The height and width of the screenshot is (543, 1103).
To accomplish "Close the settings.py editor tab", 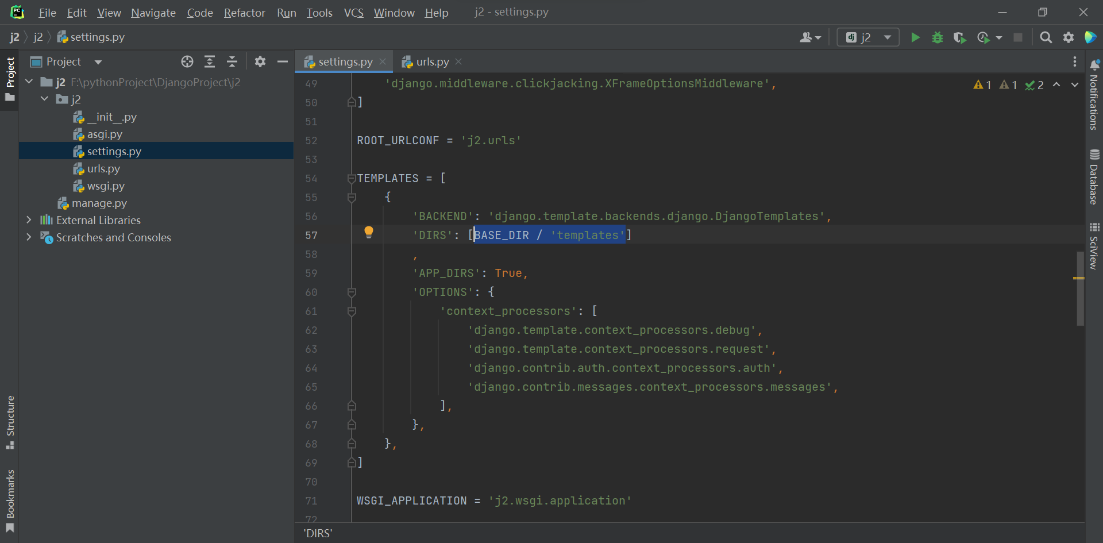I will pos(383,61).
